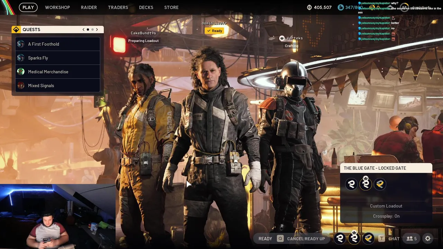
Task: Click the Mixed Signals quest icon
Action: click(21, 85)
